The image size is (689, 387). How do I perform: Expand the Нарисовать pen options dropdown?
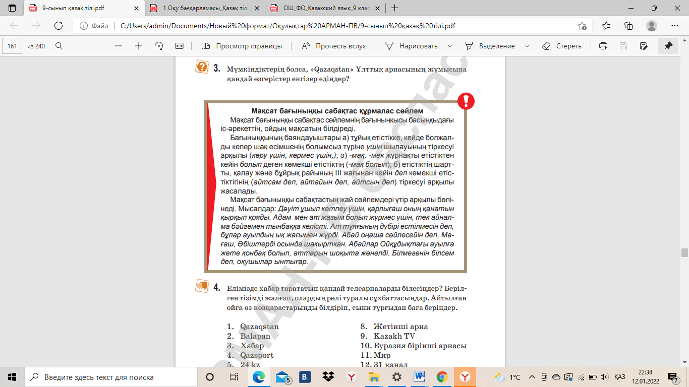point(449,46)
